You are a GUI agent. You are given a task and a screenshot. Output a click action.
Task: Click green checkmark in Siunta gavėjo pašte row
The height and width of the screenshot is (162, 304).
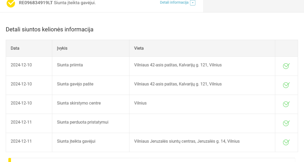click(x=286, y=85)
